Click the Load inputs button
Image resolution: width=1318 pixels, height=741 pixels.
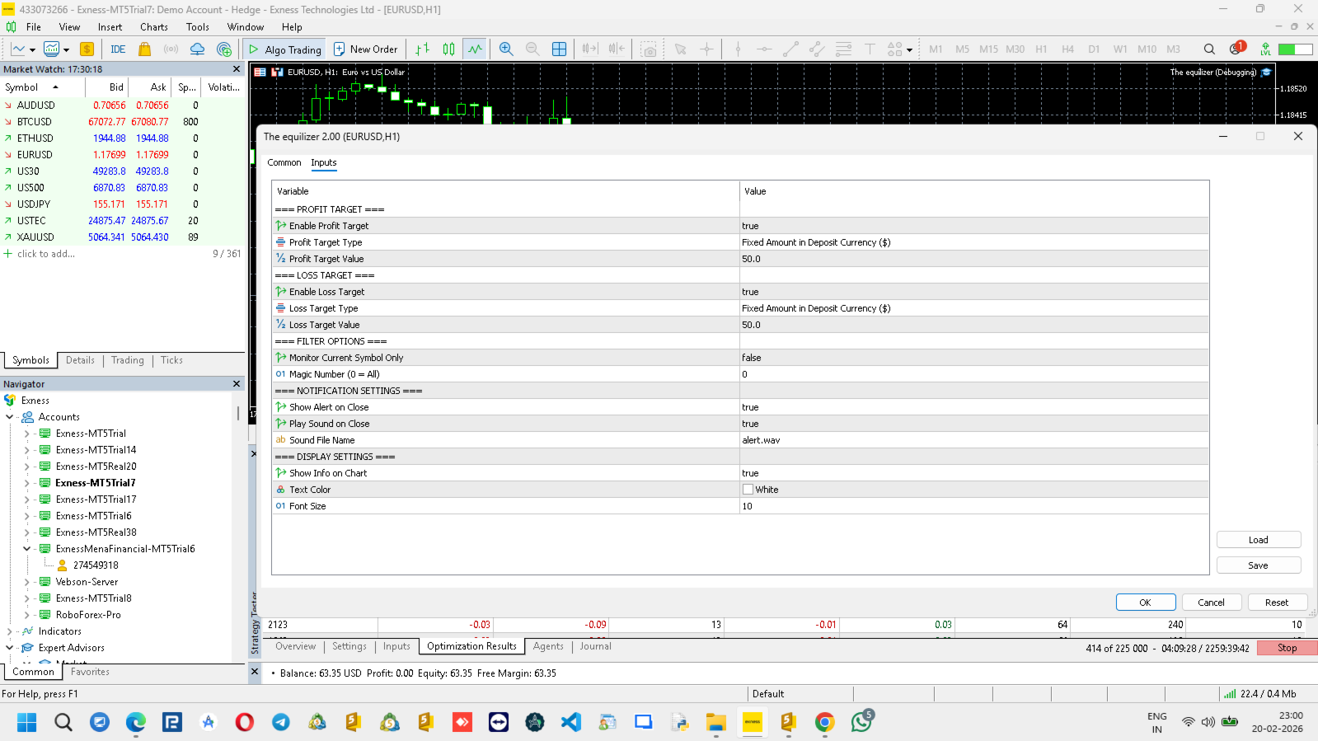pyautogui.click(x=1259, y=540)
